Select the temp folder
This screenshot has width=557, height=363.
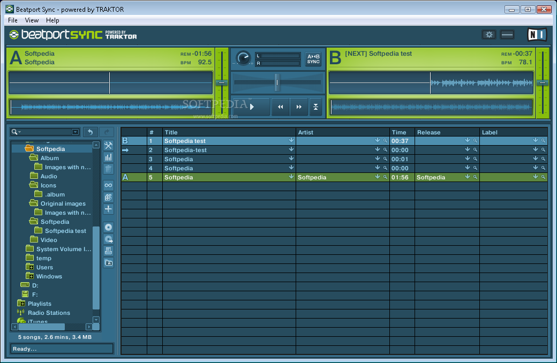coord(44,258)
